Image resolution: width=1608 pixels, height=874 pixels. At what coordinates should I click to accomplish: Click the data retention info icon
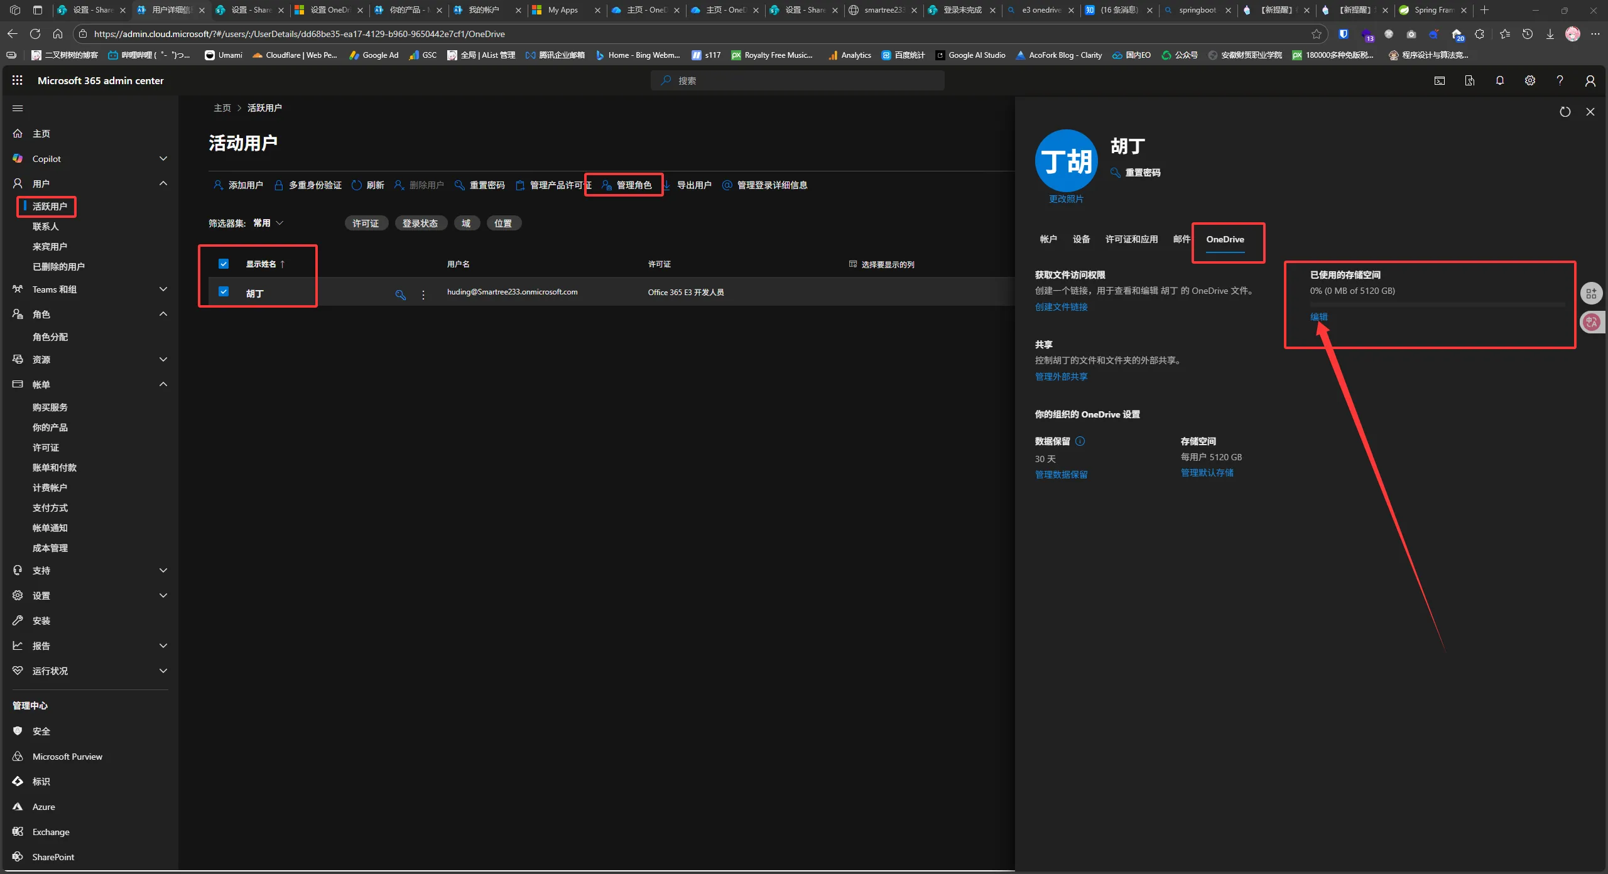[x=1080, y=441]
